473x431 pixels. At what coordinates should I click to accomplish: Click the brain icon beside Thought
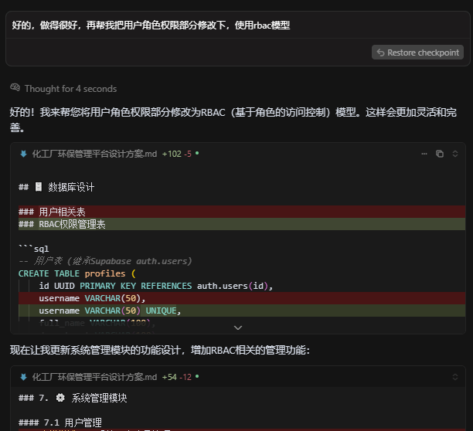coord(15,88)
